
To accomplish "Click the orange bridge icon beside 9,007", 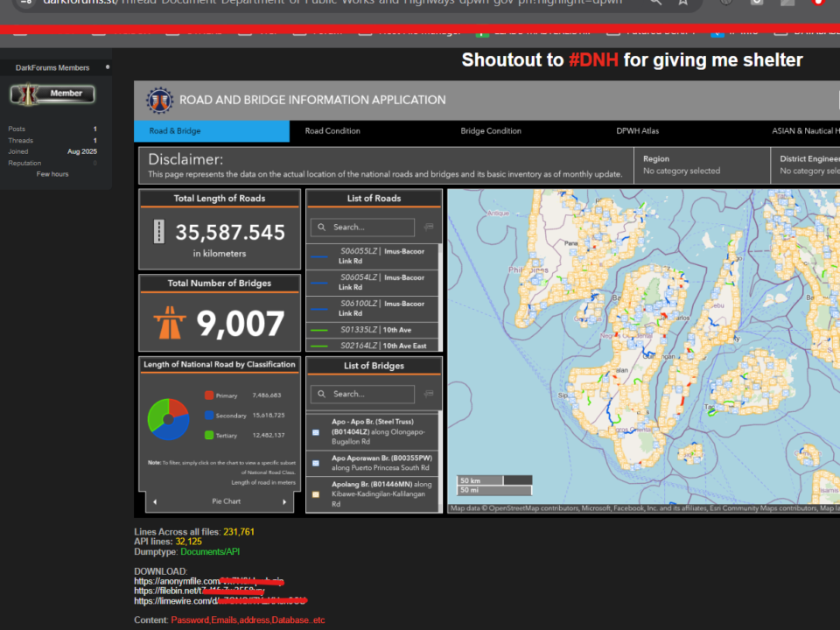I will pos(169,324).
